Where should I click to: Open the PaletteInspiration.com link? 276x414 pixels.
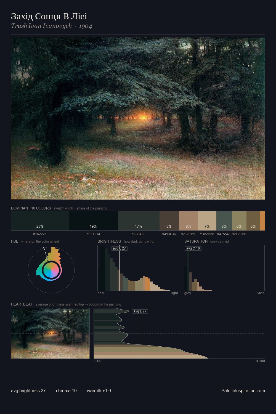(x=243, y=391)
